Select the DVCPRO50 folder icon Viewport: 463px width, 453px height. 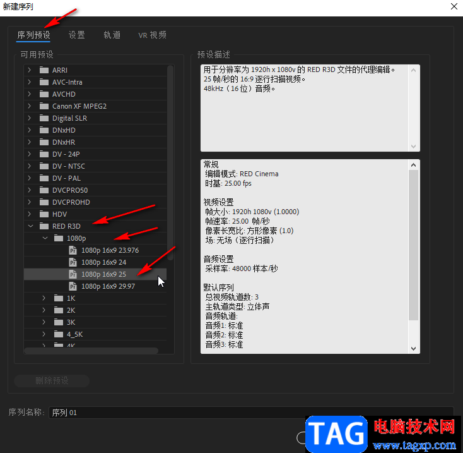click(x=44, y=190)
